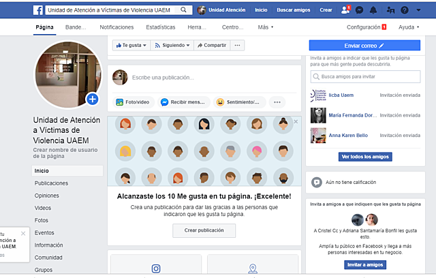Click the Foto/video button
This screenshot has height=278, width=436.
tap(133, 102)
